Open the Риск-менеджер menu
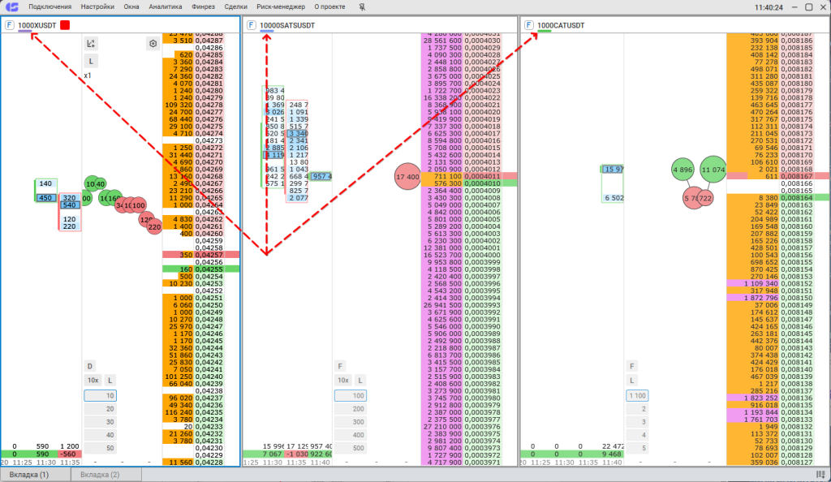 pyautogui.click(x=281, y=6)
